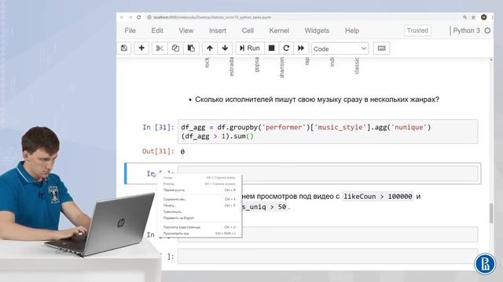Go back with the browser back arrow
Viewport: 503px width, 282px height.
point(122,17)
